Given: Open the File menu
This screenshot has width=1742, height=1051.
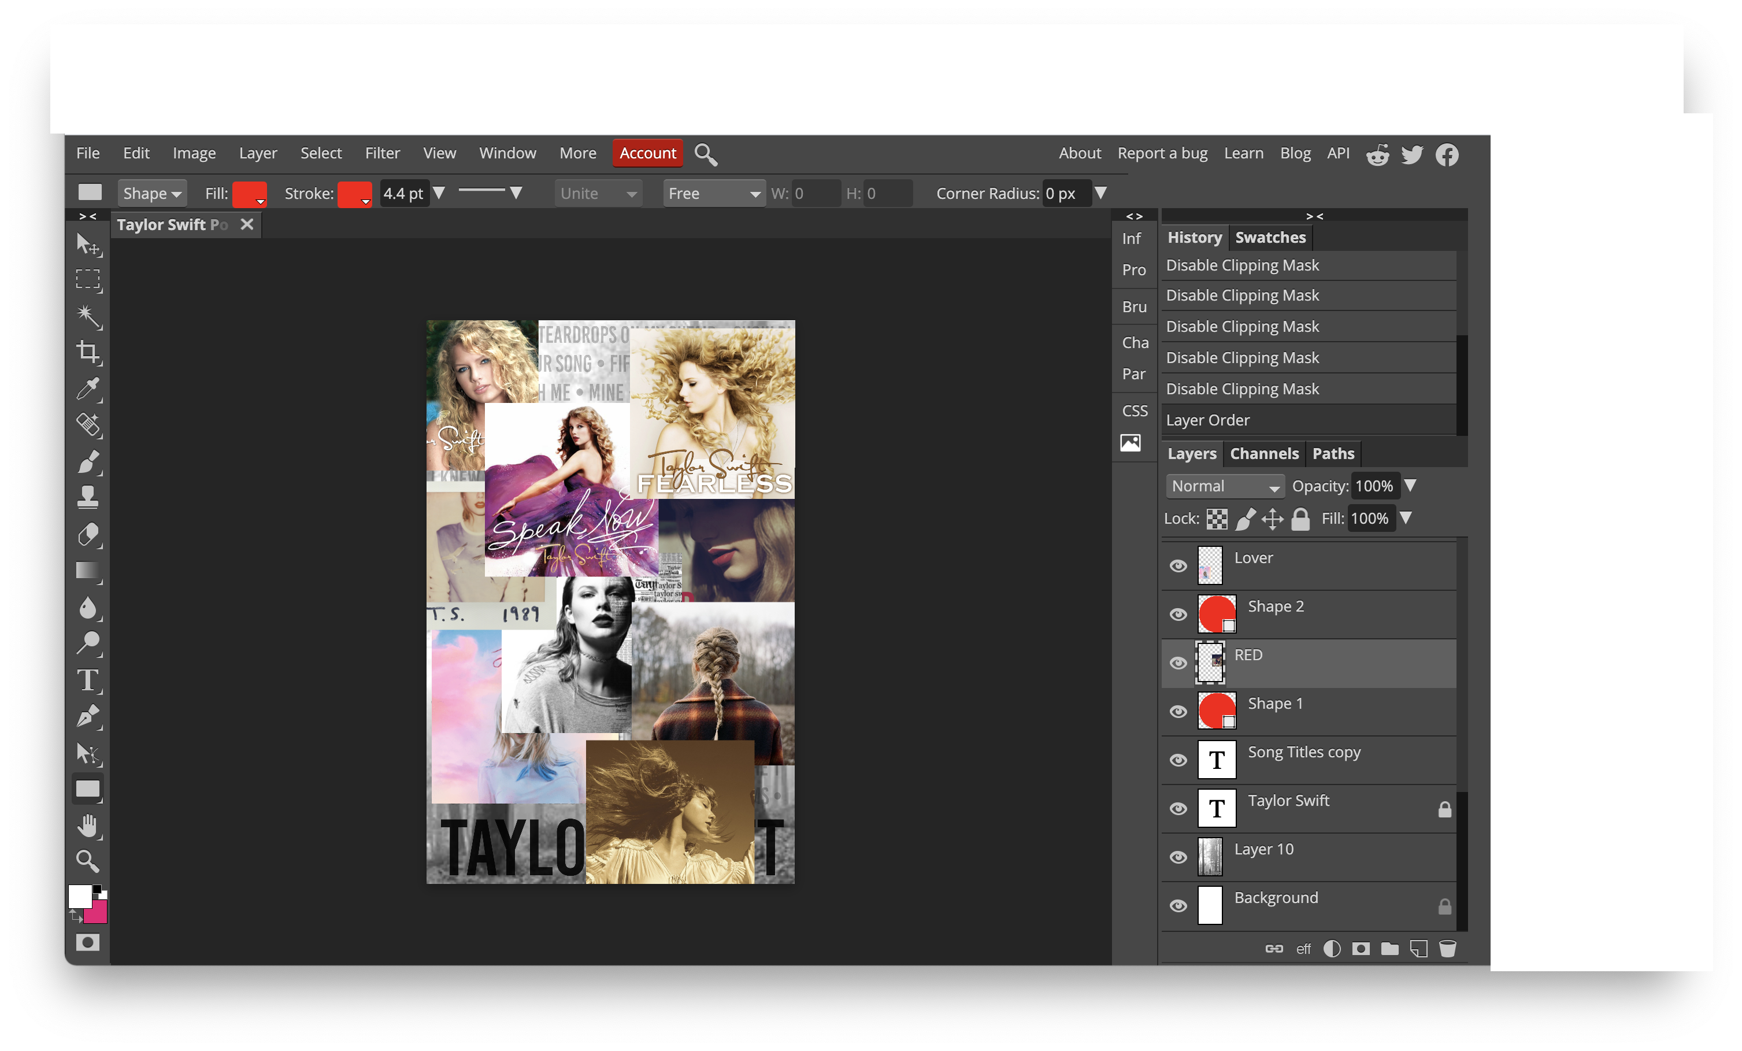Looking at the screenshot, I should [88, 153].
